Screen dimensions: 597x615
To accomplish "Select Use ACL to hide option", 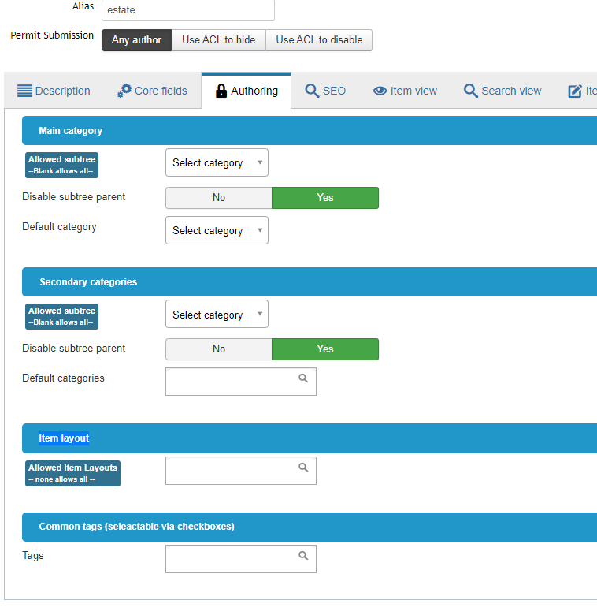I will point(218,40).
